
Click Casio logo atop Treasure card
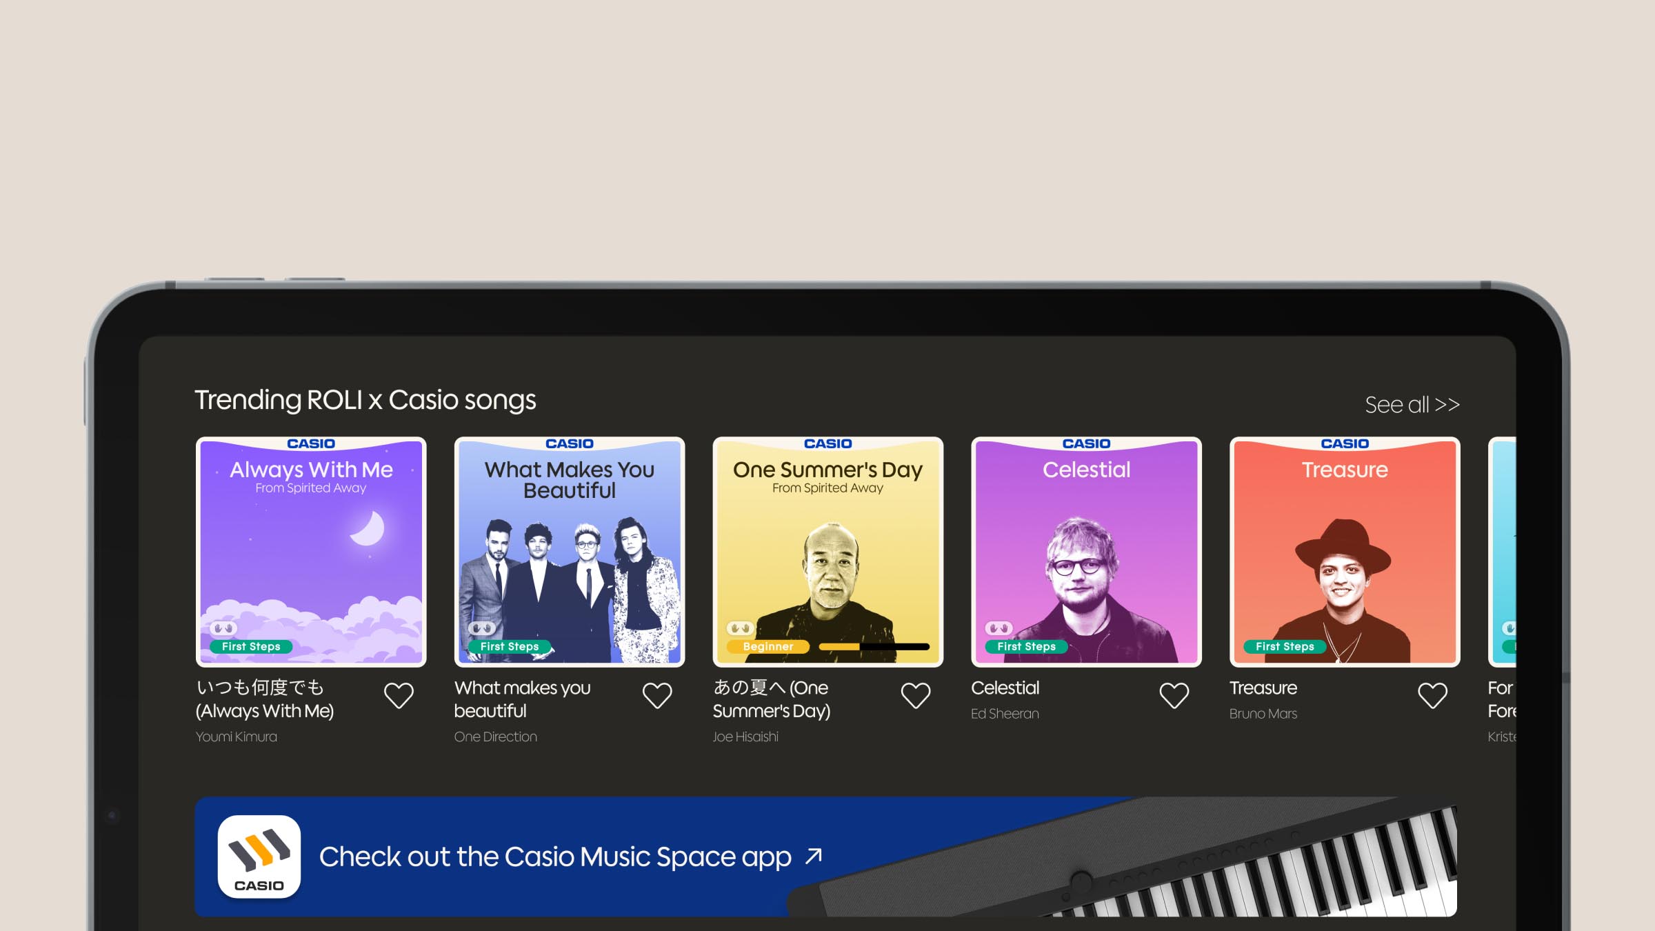pyautogui.click(x=1345, y=443)
